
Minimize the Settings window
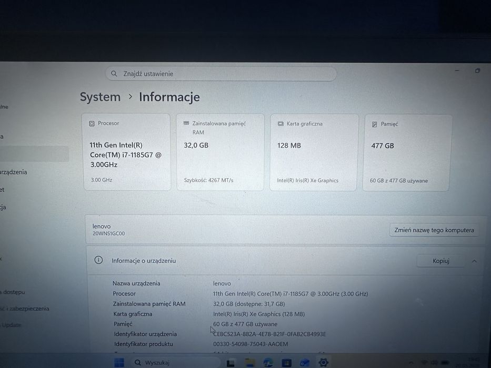click(457, 71)
